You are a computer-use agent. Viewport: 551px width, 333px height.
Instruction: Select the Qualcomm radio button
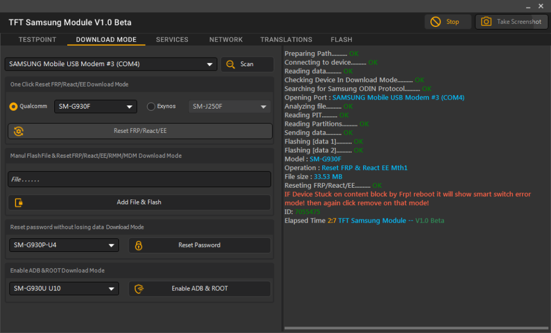(x=14, y=107)
